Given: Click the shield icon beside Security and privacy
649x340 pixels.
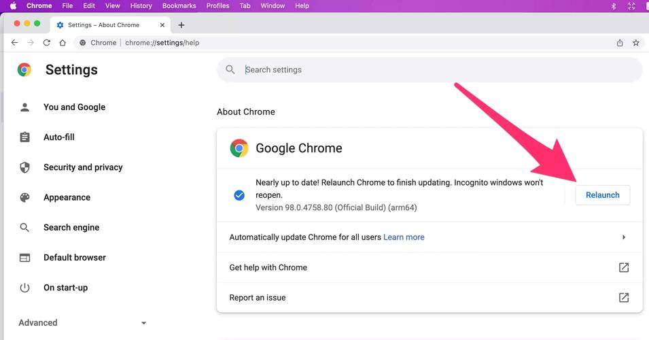Looking at the screenshot, I should click(x=25, y=167).
